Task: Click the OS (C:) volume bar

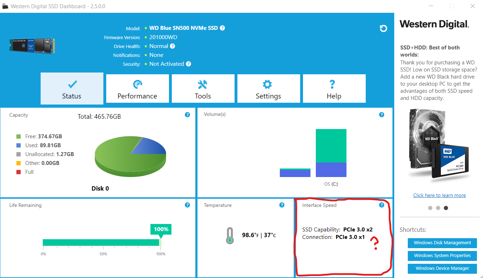Action: (x=331, y=153)
